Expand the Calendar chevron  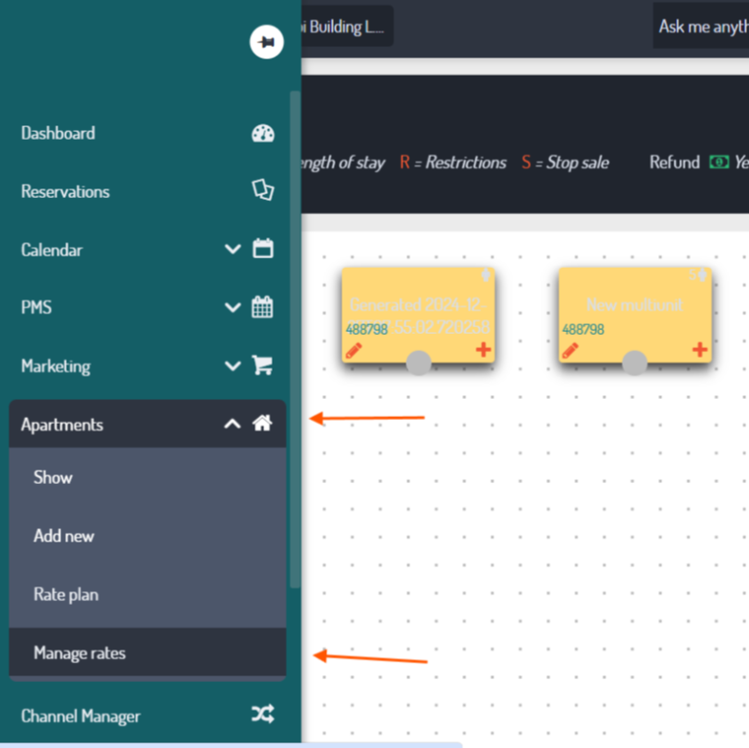(232, 249)
